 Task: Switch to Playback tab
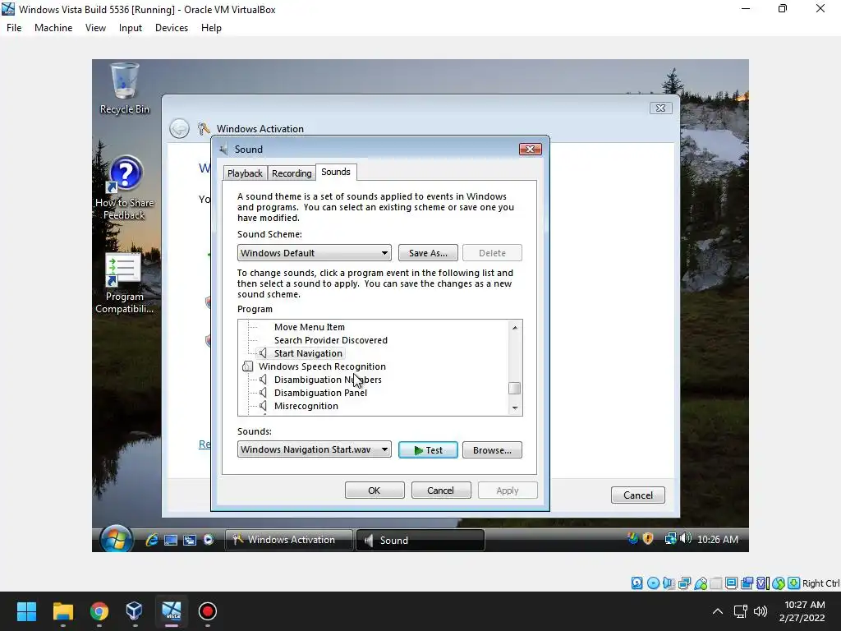coord(245,173)
